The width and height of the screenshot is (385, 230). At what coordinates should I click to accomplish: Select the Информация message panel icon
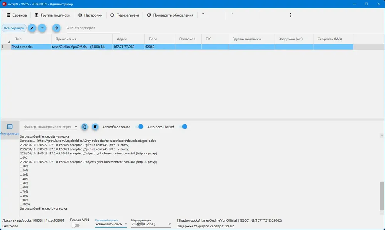10,129
